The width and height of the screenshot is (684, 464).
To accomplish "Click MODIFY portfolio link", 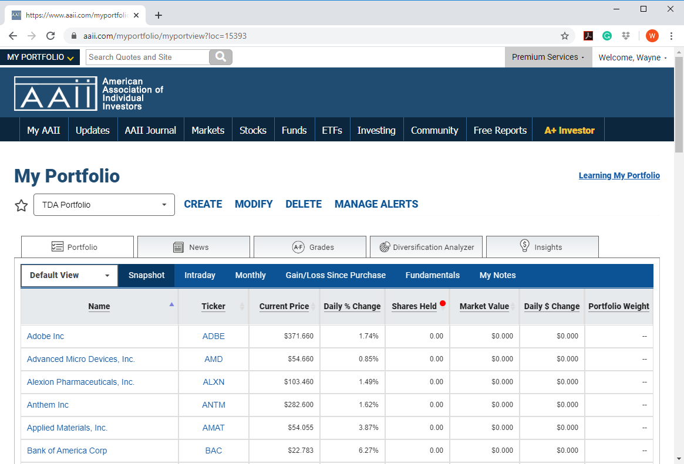I will tap(254, 204).
